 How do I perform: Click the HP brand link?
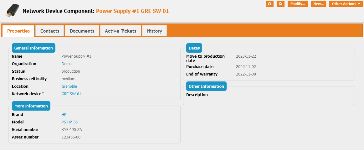click(64, 115)
